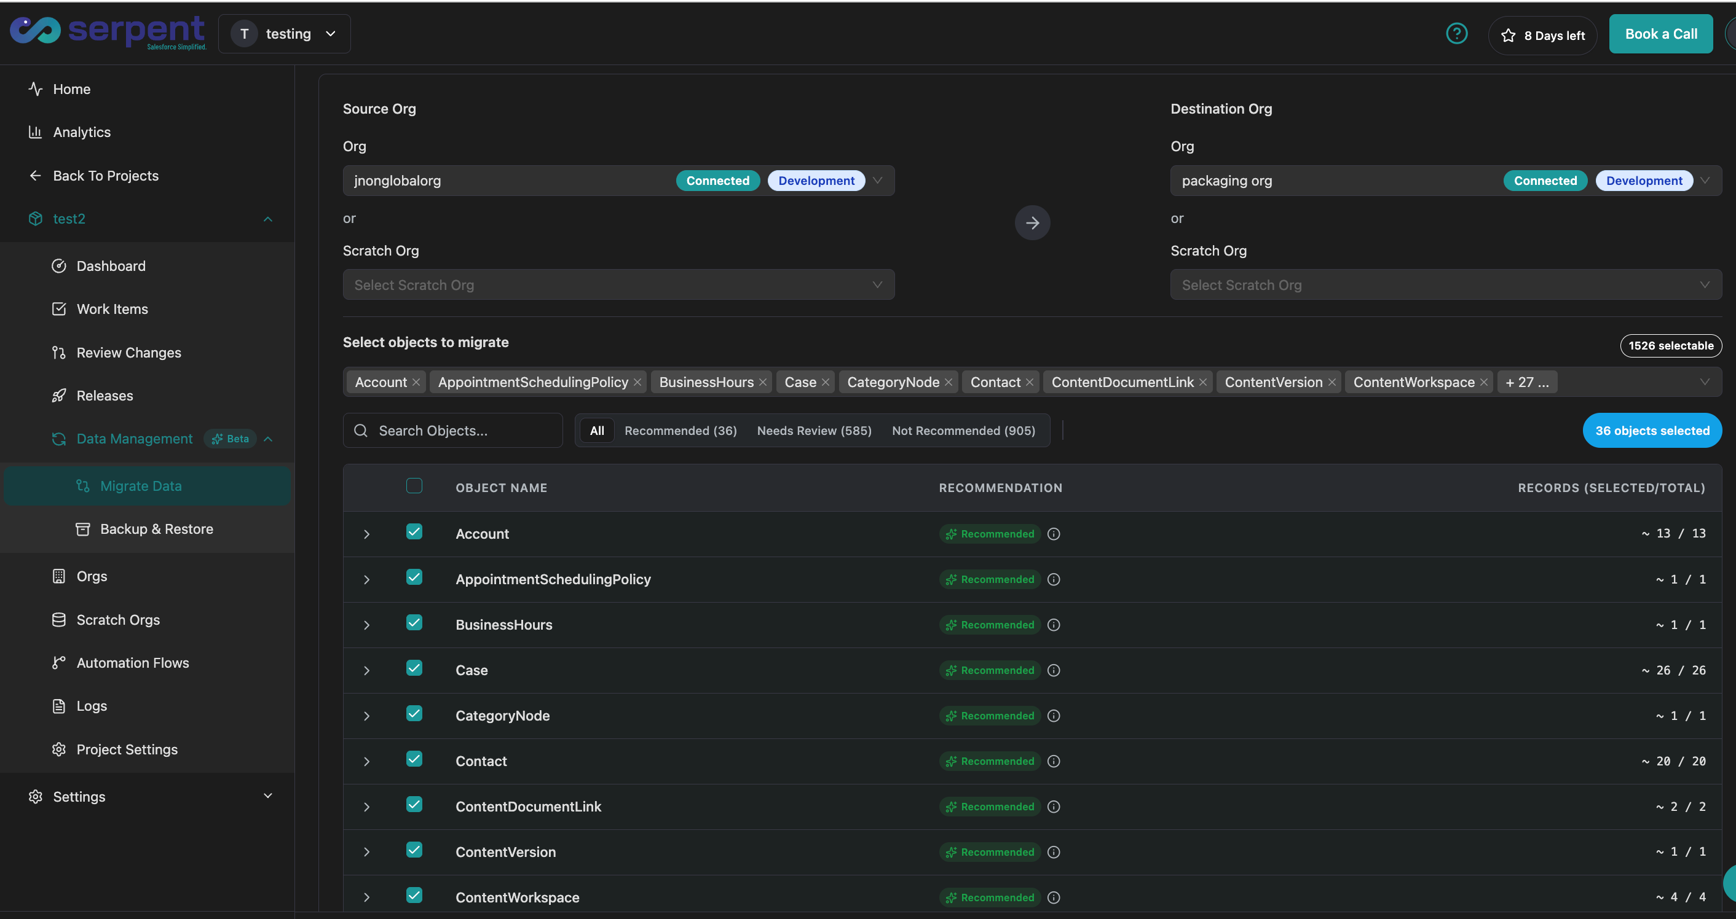
Task: Click the star icon in trial badge
Action: click(x=1508, y=36)
